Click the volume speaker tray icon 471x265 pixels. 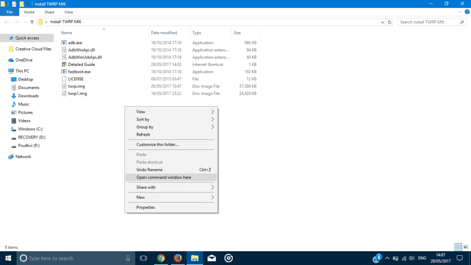(412, 258)
